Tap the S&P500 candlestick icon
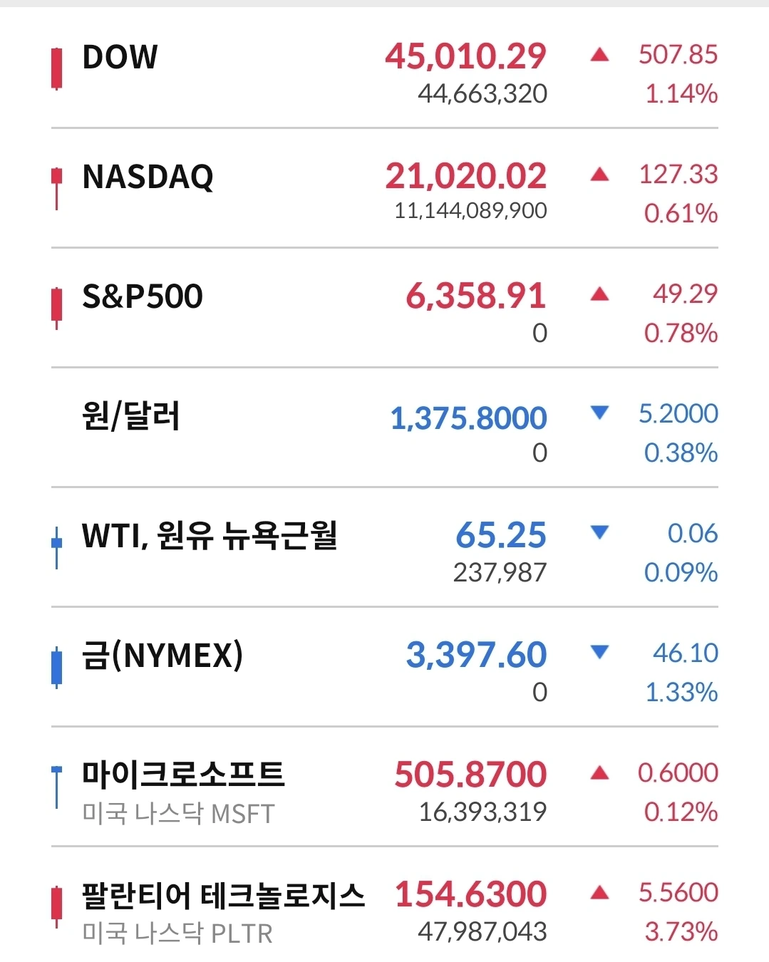Image resolution: width=769 pixels, height=962 pixels. click(56, 309)
